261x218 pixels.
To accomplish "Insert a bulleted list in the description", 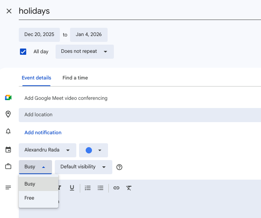I will pyautogui.click(x=101, y=188).
